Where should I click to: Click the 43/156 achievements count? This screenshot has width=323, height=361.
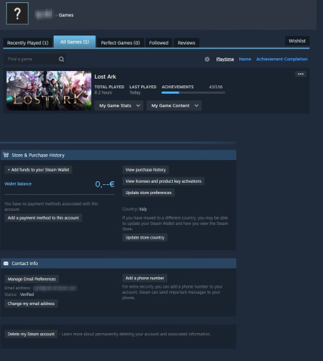[216, 87]
